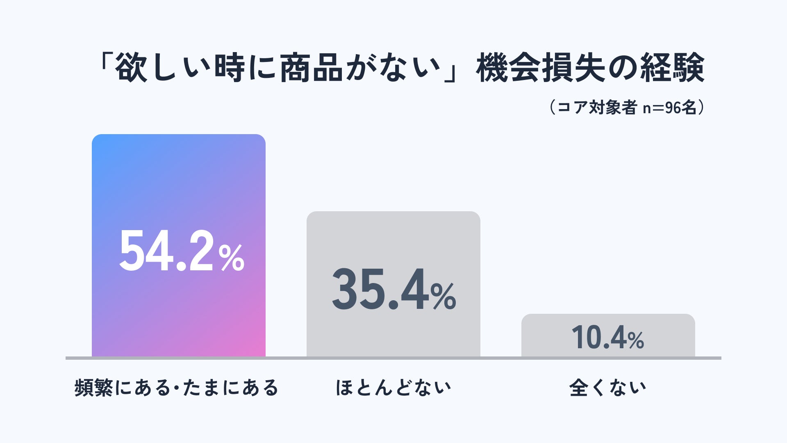Click the 54.2 value text
Image resolution: width=787 pixels, height=443 pixels.
click(x=166, y=251)
